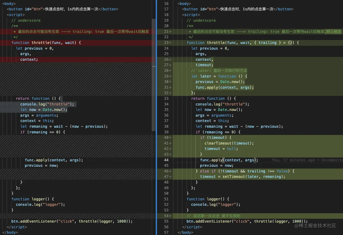Click "let previous = 0," on line 24
Screen dimensions: 343x235
click(210, 48)
